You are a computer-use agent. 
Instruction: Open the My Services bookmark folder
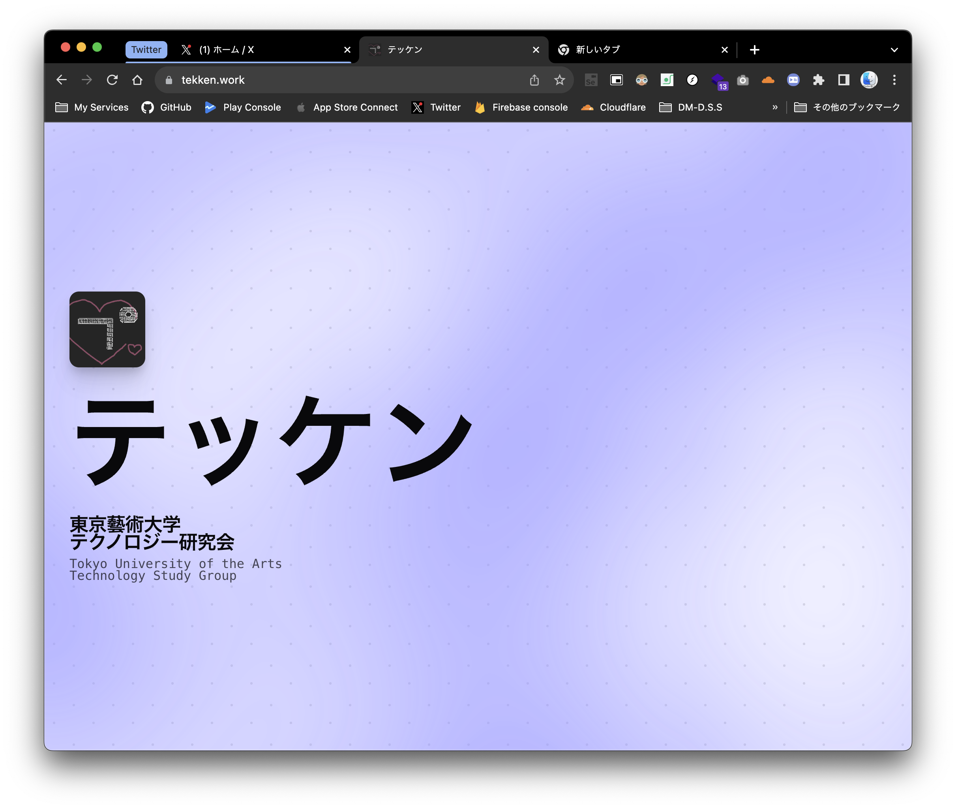92,107
